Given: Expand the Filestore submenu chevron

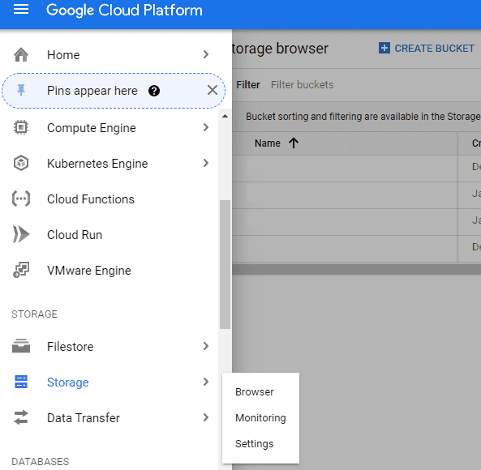Looking at the screenshot, I should click(206, 346).
